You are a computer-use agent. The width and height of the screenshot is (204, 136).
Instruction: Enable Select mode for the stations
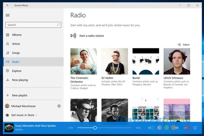[x=184, y=45]
